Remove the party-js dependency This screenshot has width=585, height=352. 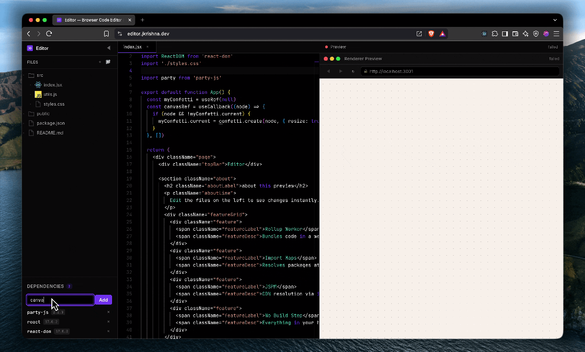click(109, 312)
